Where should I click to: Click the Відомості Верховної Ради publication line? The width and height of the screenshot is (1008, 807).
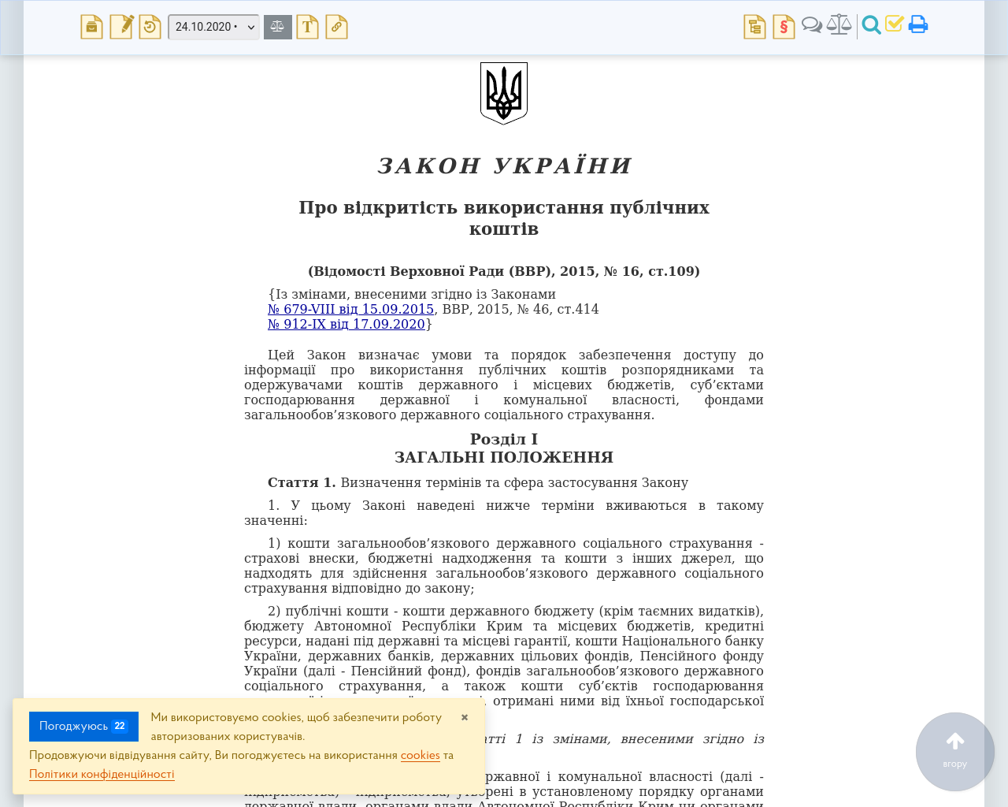[504, 271]
